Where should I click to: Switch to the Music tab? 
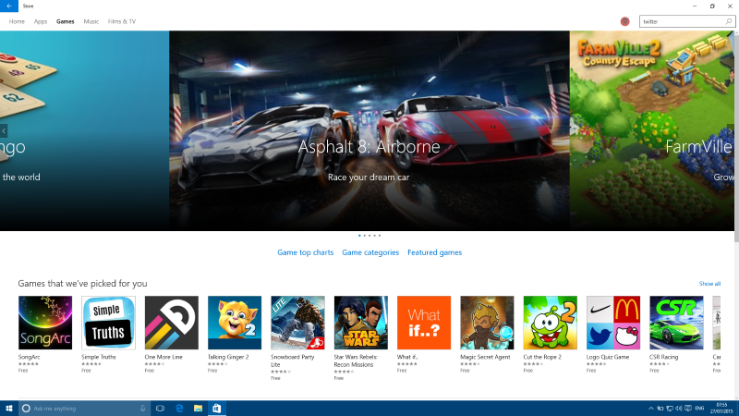[x=91, y=21]
